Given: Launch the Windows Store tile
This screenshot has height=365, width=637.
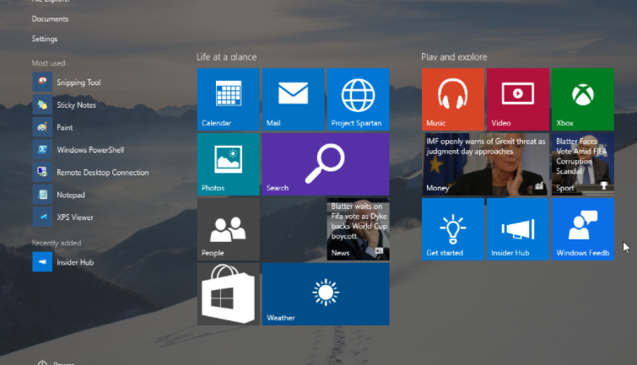Looking at the screenshot, I should pos(228,293).
